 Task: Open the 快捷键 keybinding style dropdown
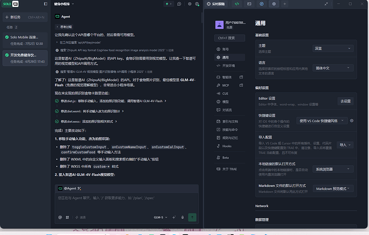coord(322,121)
